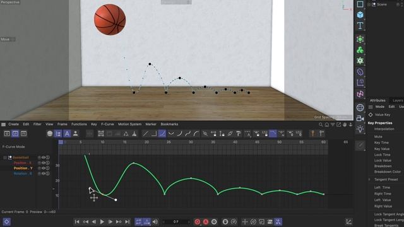Click the timeline home icon

pos(327,125)
